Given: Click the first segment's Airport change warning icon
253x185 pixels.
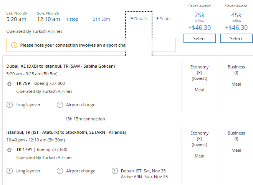Looking at the screenshot, I should [60, 105].
